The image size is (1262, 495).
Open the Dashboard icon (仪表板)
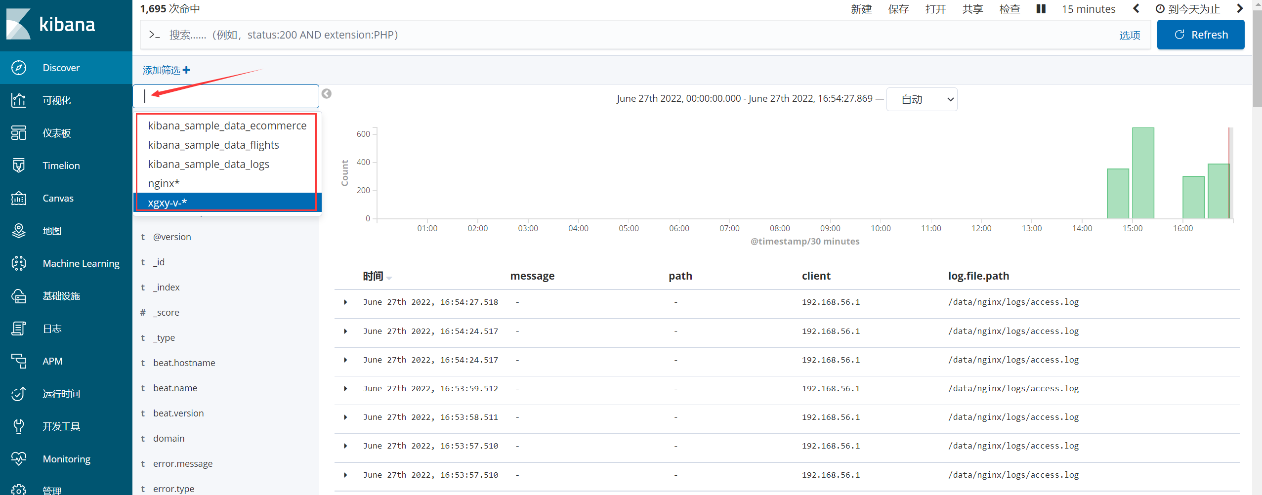click(19, 133)
